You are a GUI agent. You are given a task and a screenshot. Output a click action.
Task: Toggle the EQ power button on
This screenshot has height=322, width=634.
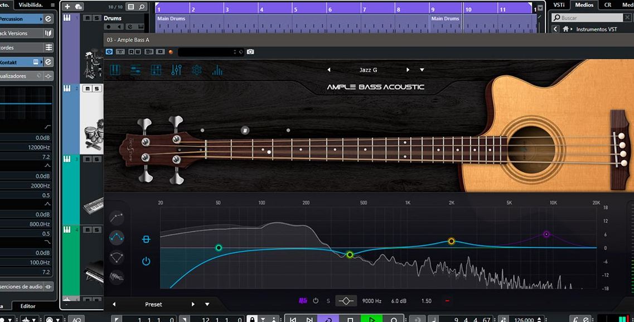click(x=146, y=261)
